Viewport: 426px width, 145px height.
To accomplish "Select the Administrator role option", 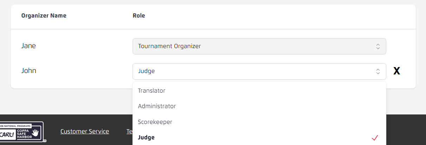I will tap(157, 106).
